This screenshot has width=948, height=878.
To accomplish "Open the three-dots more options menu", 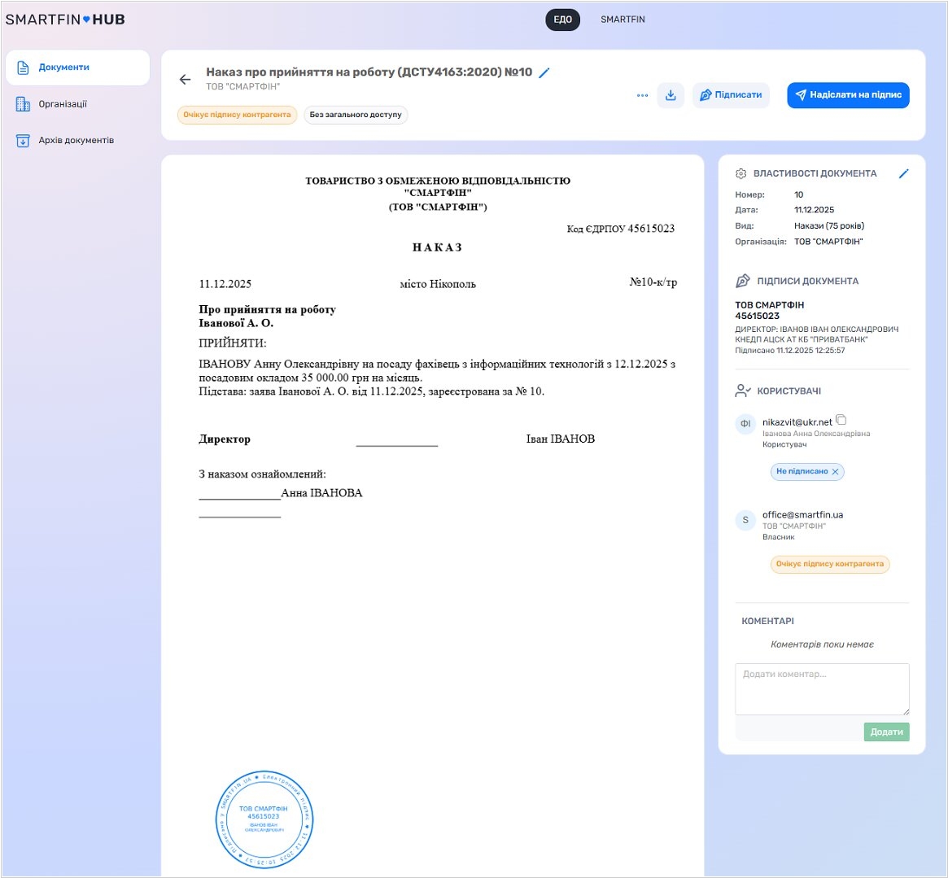I will coord(642,95).
